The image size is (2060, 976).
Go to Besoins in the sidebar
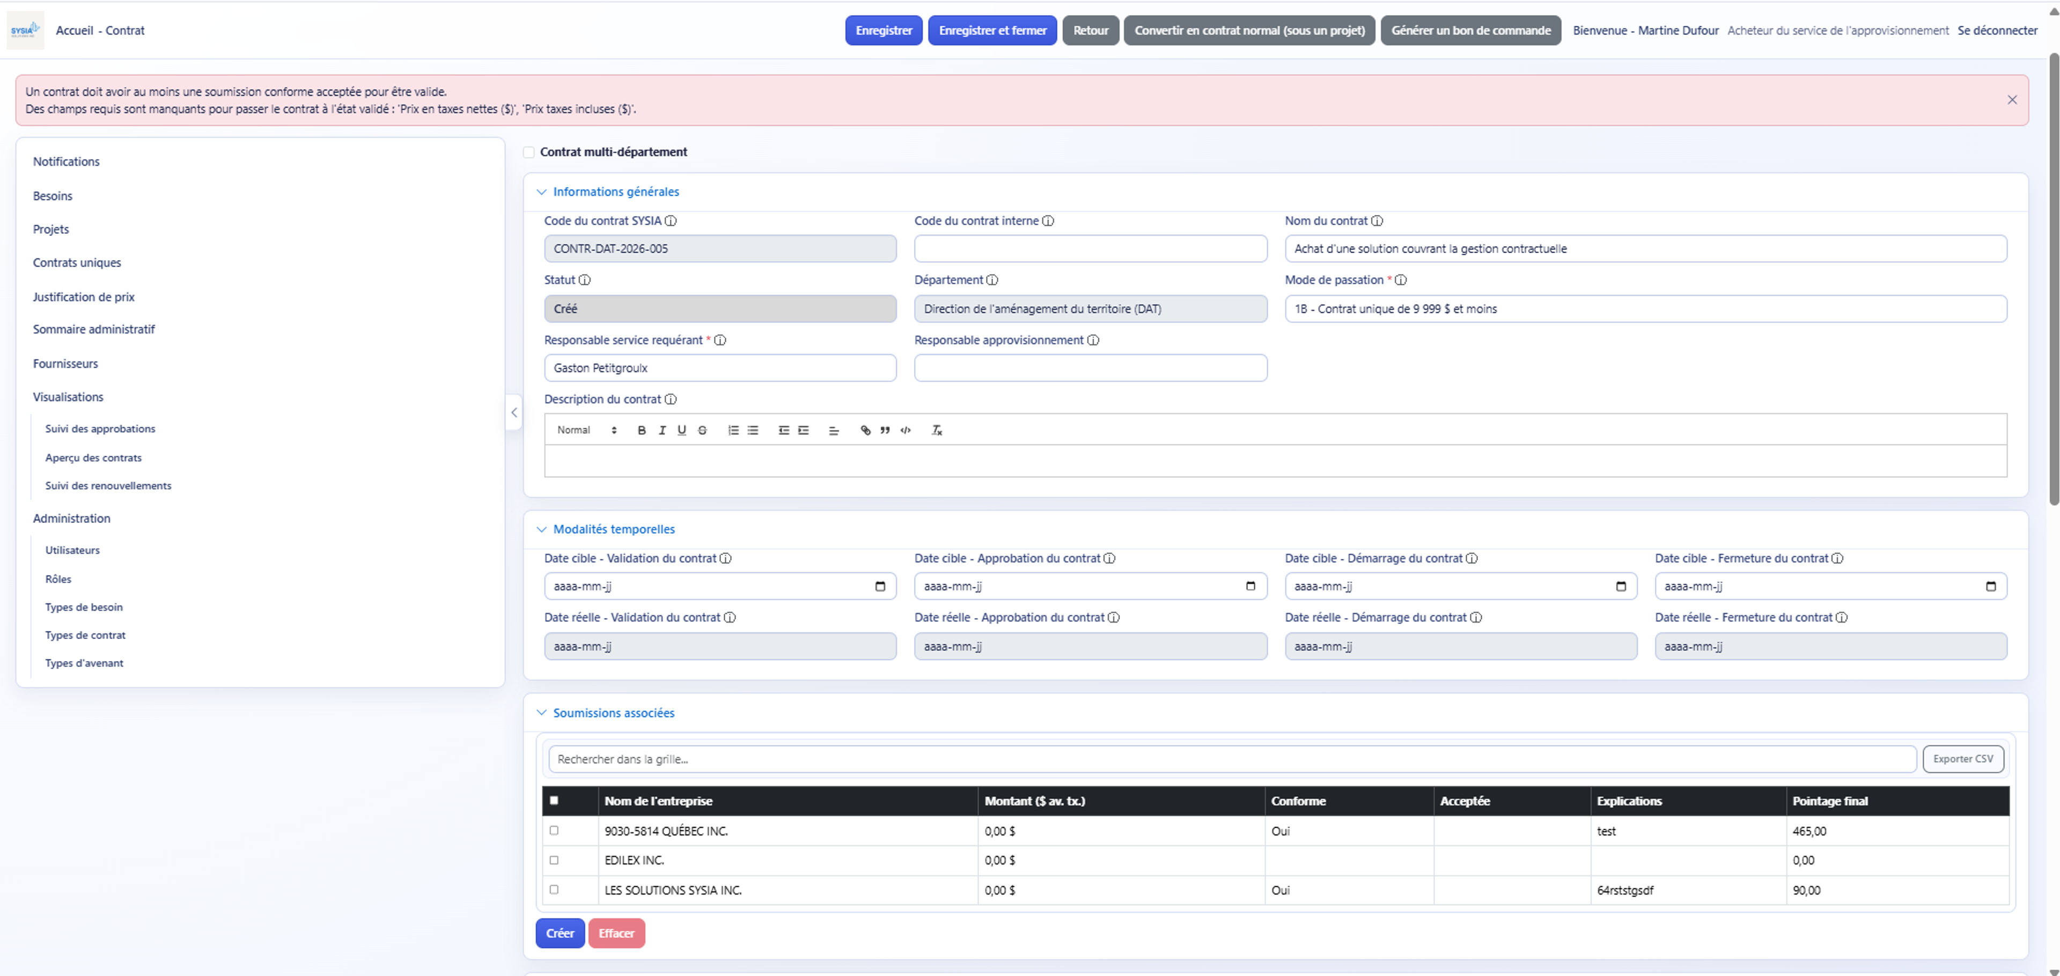tap(53, 196)
